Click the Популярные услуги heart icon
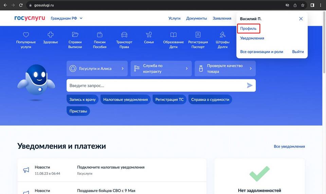 pyautogui.click(x=26, y=35)
